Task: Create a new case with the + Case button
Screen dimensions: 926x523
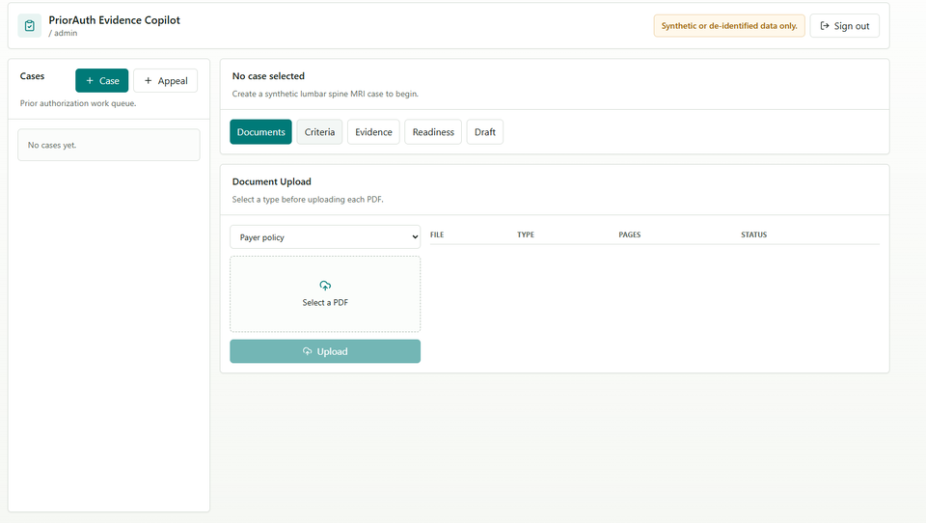Action: click(x=101, y=80)
